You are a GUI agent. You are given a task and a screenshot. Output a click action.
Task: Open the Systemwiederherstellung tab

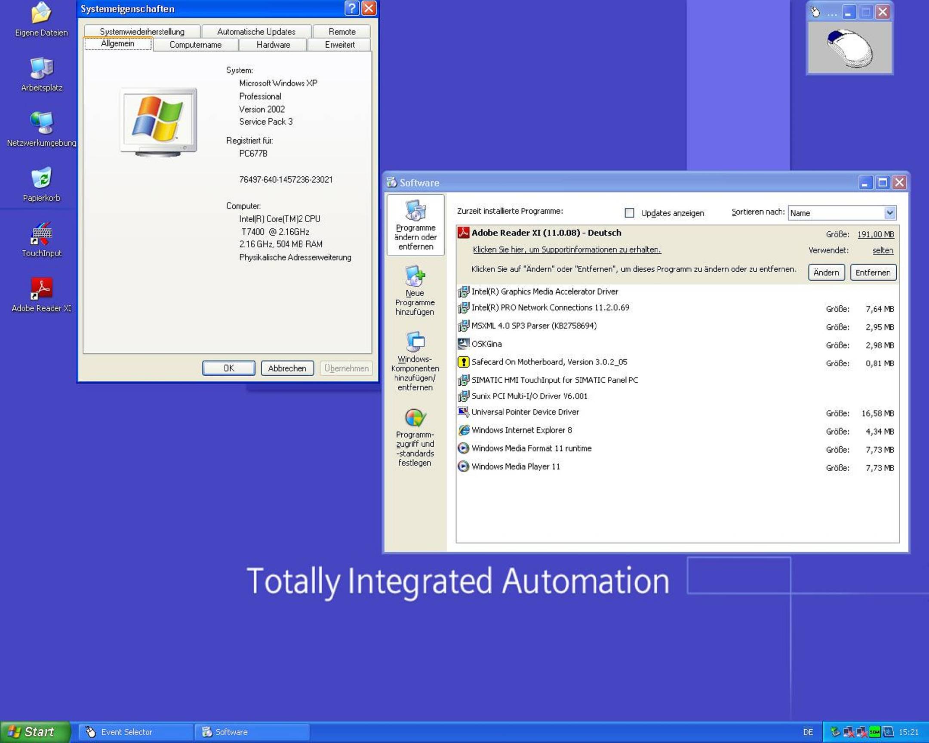coord(142,31)
